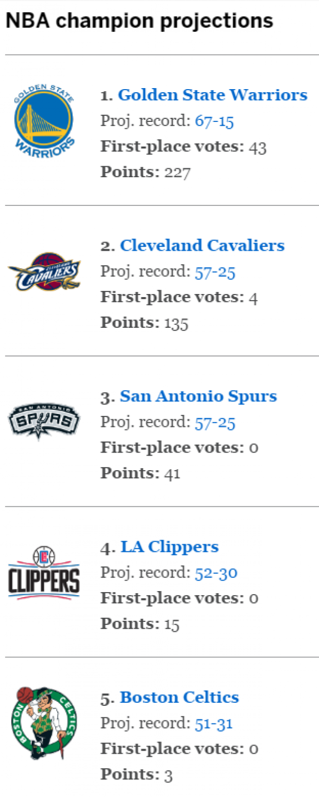319x797 pixels.
Task: Open the LA Clippers team link
Action: (x=169, y=546)
